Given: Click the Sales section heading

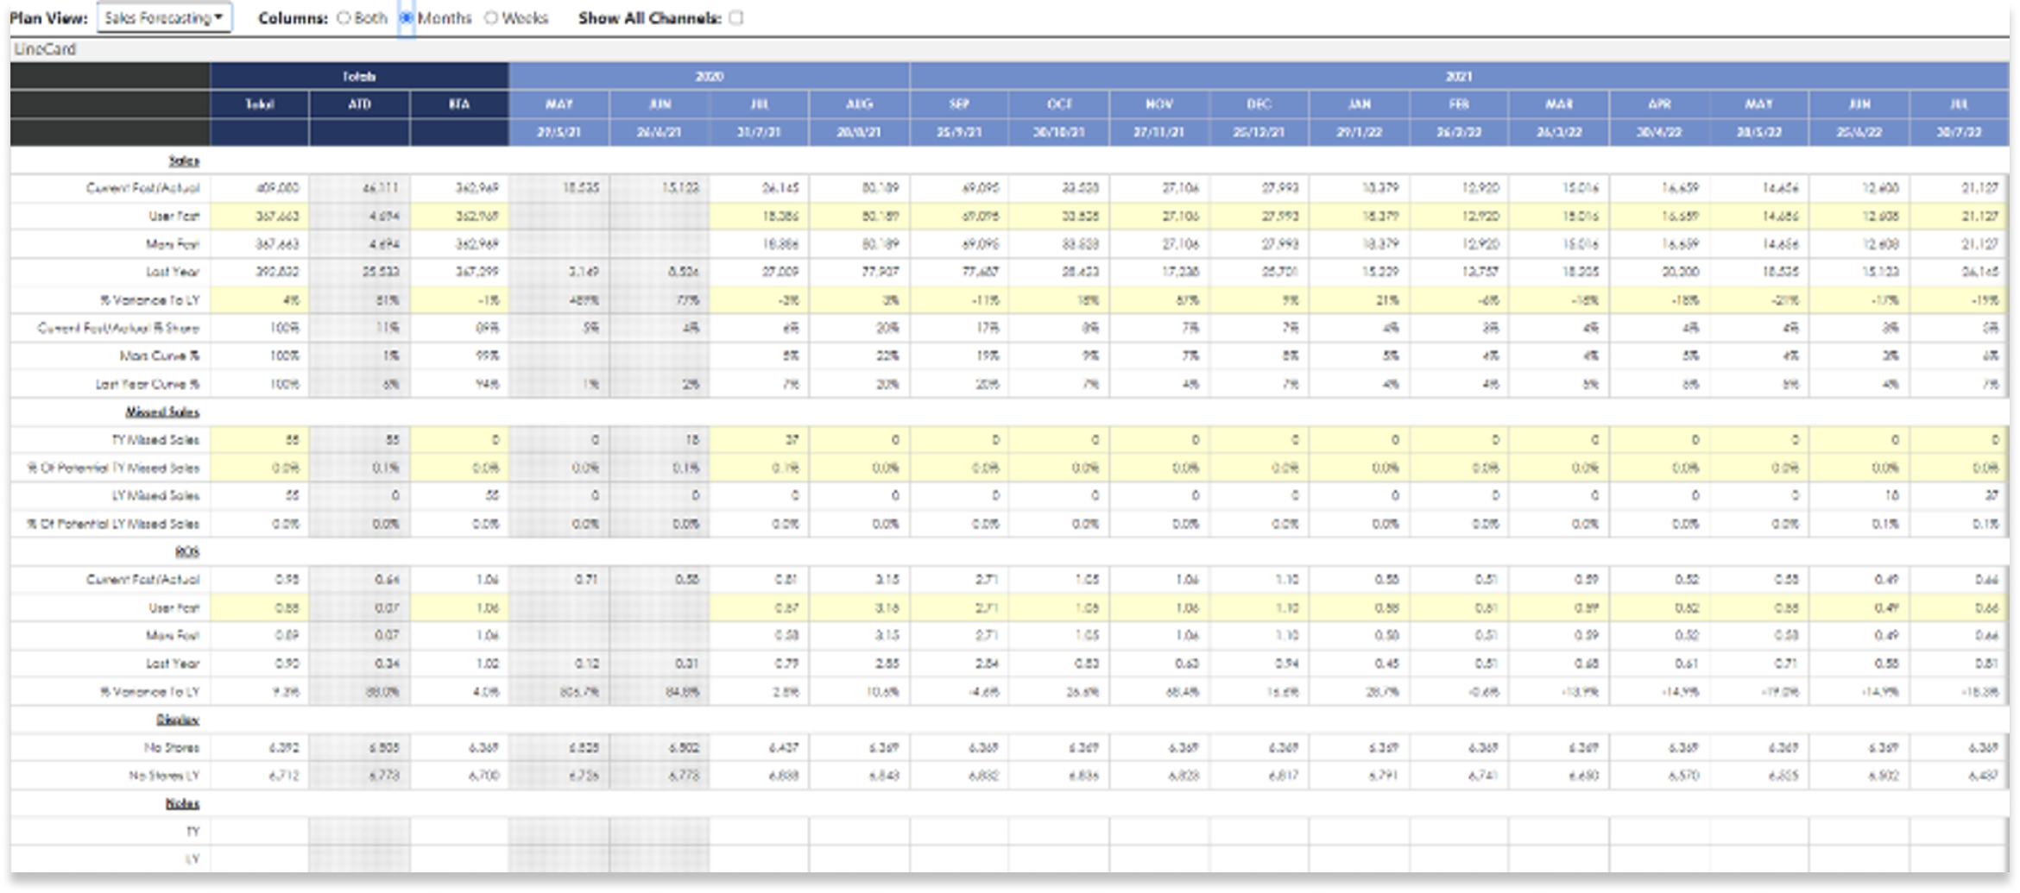Looking at the screenshot, I should [x=184, y=160].
